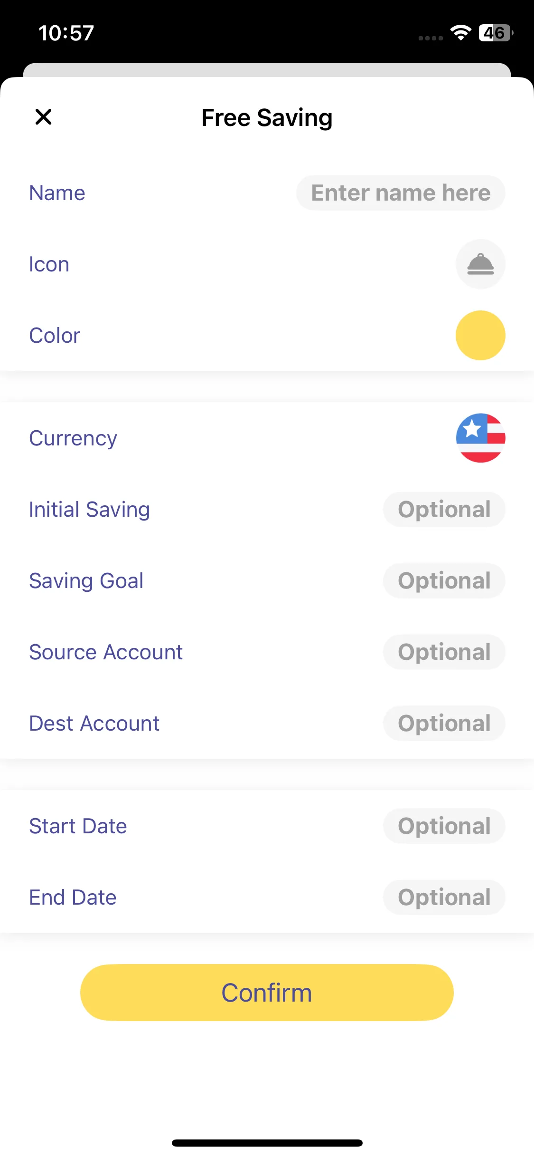Tap the Free Saving title
Image resolution: width=534 pixels, height=1158 pixels.
click(x=267, y=118)
